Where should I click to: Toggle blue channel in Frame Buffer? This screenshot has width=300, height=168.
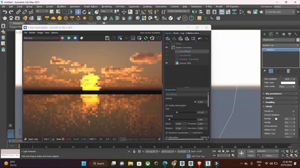pos(75,38)
